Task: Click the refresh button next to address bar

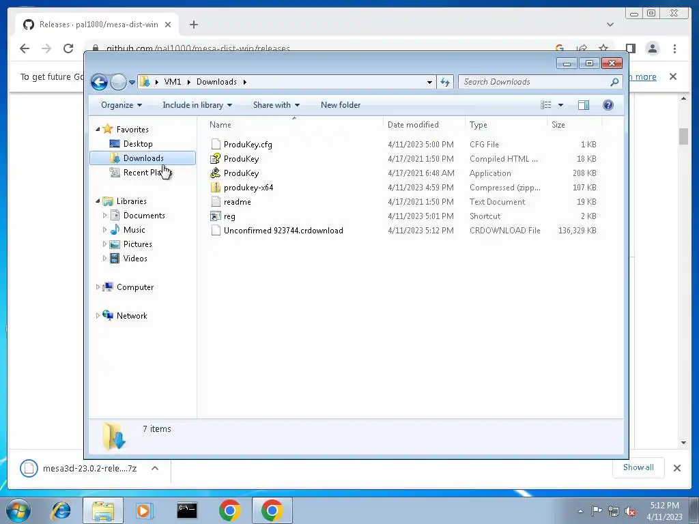Action: [445, 82]
